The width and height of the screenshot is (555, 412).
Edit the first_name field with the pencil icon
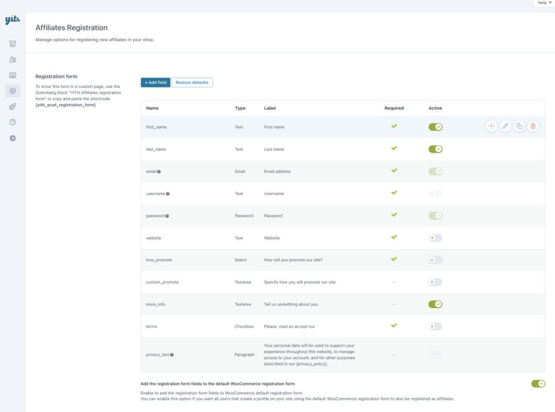pyautogui.click(x=505, y=126)
